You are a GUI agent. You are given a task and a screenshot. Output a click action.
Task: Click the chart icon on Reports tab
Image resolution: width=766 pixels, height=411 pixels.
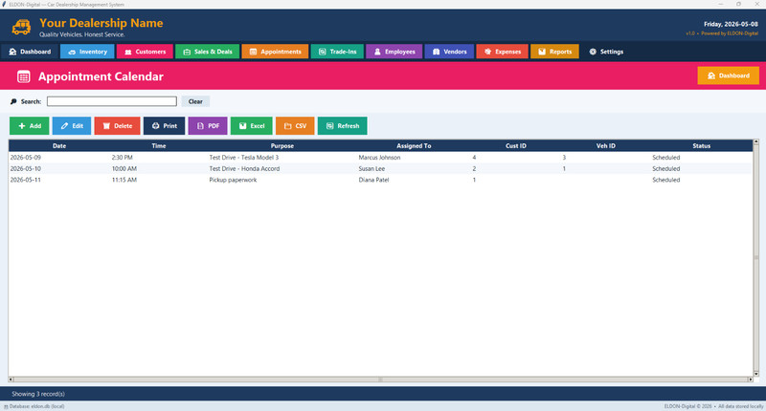[542, 52]
